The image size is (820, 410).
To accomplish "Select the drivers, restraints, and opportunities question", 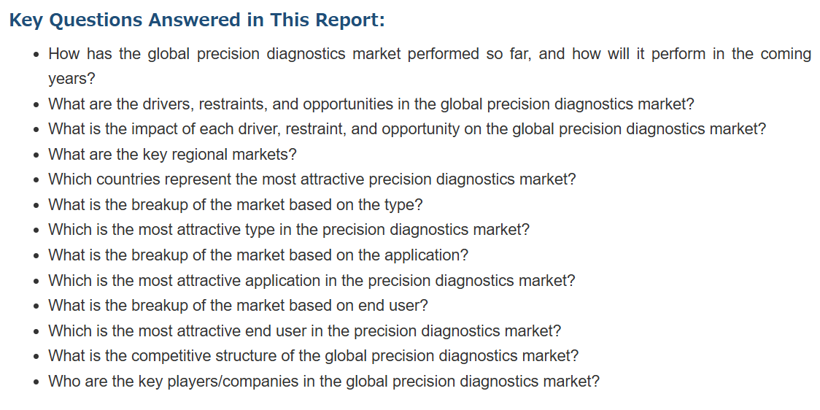I will point(371,104).
